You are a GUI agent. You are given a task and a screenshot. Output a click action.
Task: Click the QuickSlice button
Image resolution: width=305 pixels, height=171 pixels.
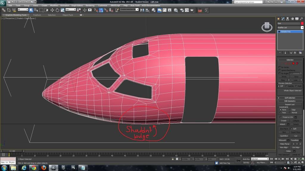click(x=284, y=136)
